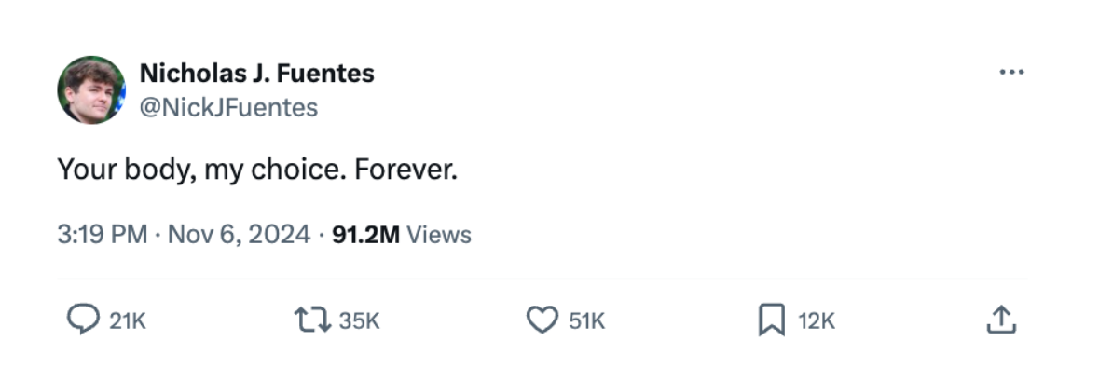1099x368 pixels.
Task: Click the 21K replies count
Action: tap(129, 321)
